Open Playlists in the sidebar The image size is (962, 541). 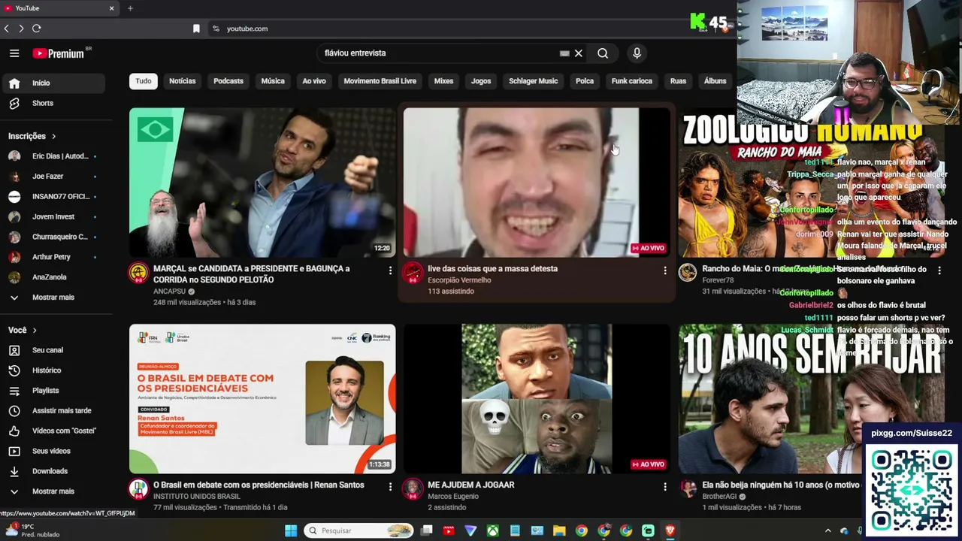point(53,391)
